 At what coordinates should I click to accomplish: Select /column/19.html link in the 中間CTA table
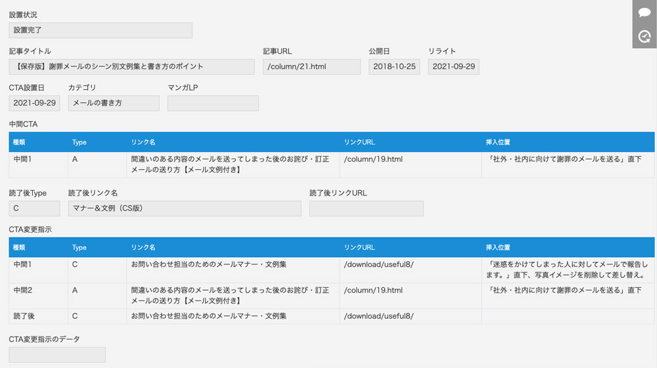373,159
